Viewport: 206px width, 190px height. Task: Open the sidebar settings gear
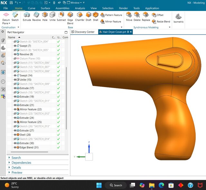tap(3, 32)
